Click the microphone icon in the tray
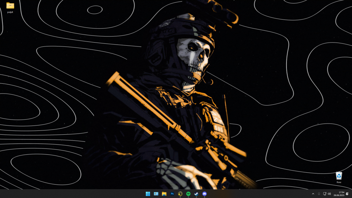 319,194
